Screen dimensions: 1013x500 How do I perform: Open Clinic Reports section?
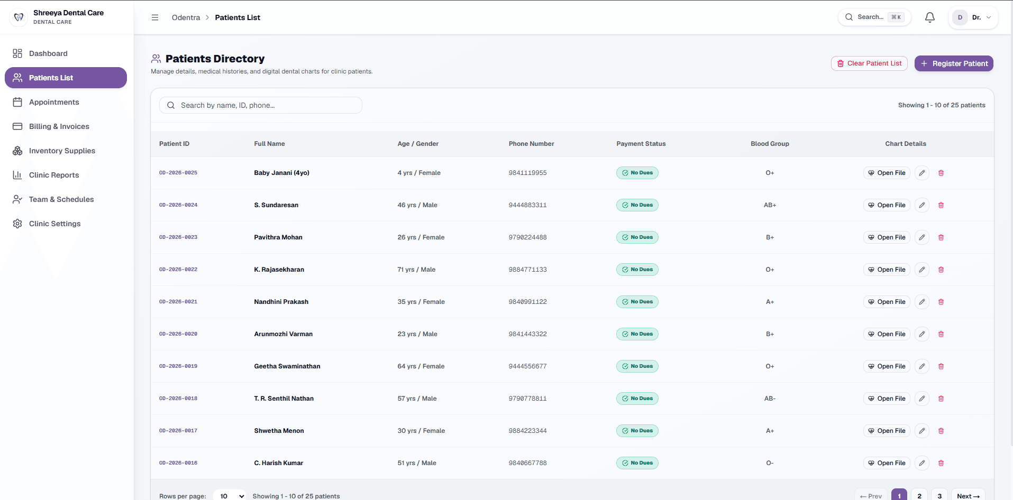coord(66,175)
